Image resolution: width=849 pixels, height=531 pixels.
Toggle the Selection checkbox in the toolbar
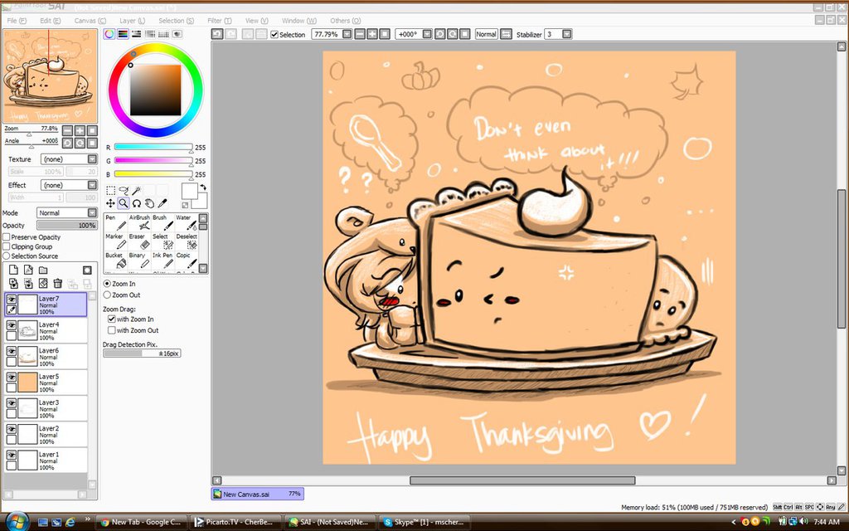point(274,34)
